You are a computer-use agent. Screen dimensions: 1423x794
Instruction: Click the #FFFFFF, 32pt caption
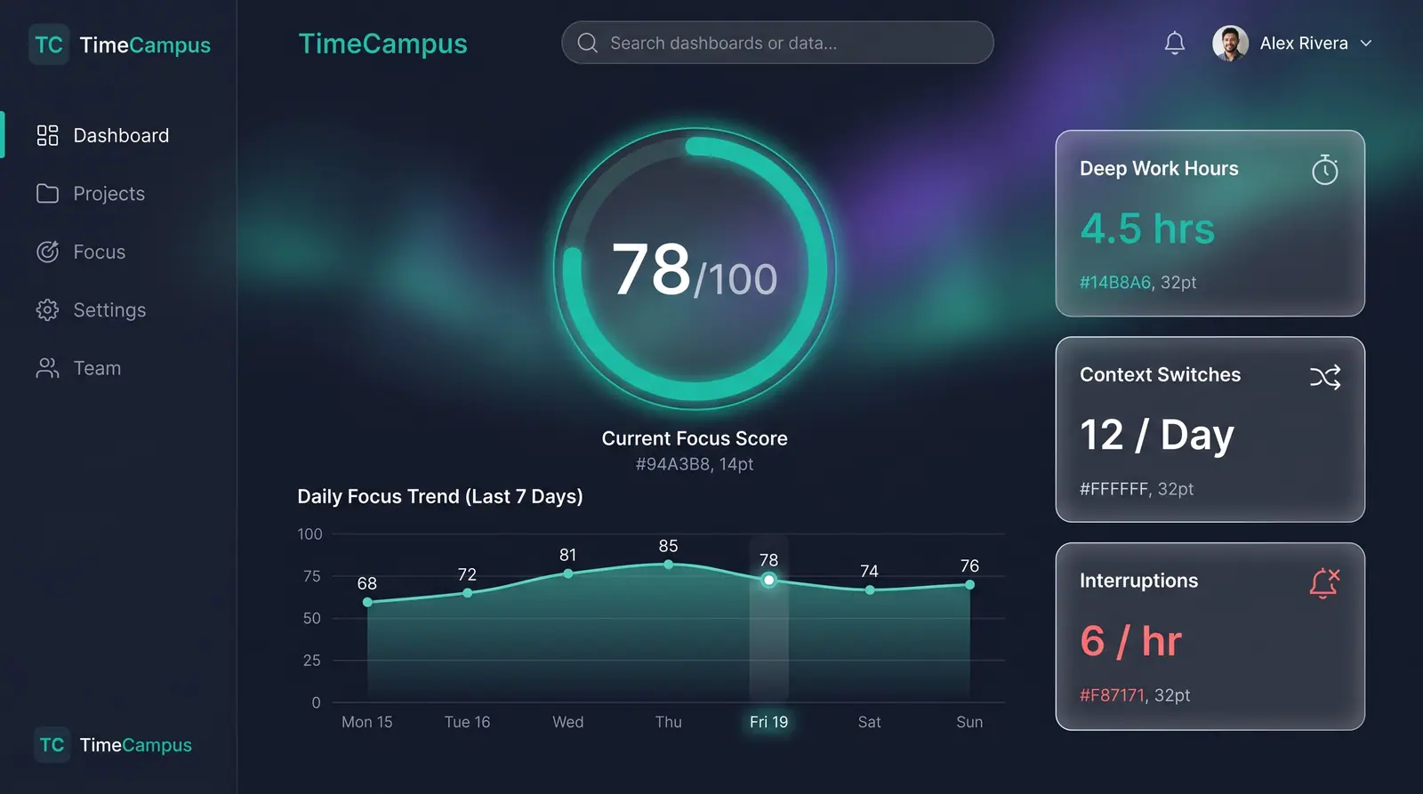1137,489
